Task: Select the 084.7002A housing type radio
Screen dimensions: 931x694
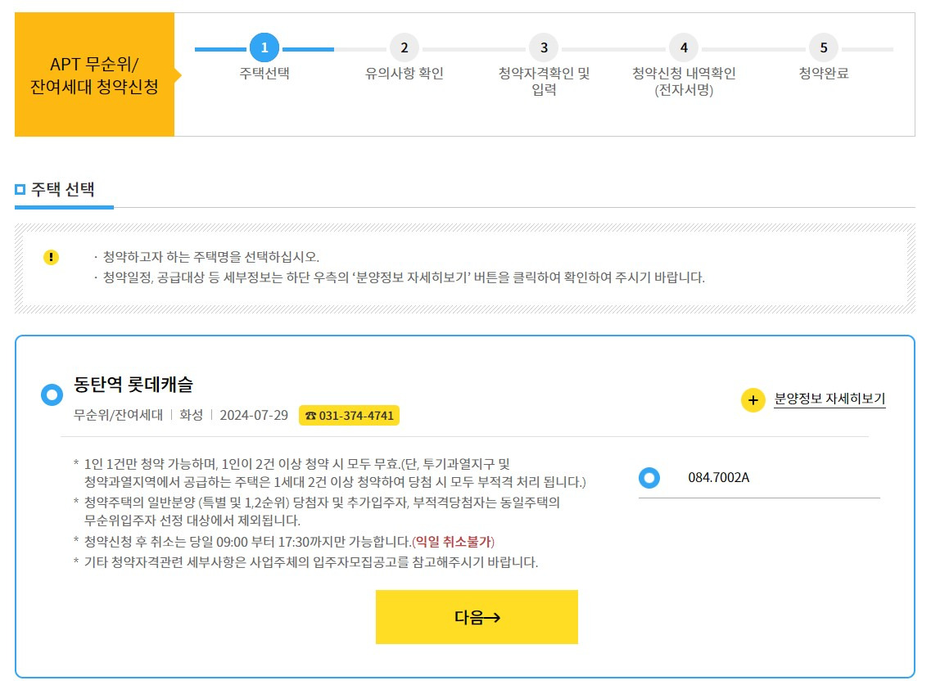Action: [x=649, y=477]
